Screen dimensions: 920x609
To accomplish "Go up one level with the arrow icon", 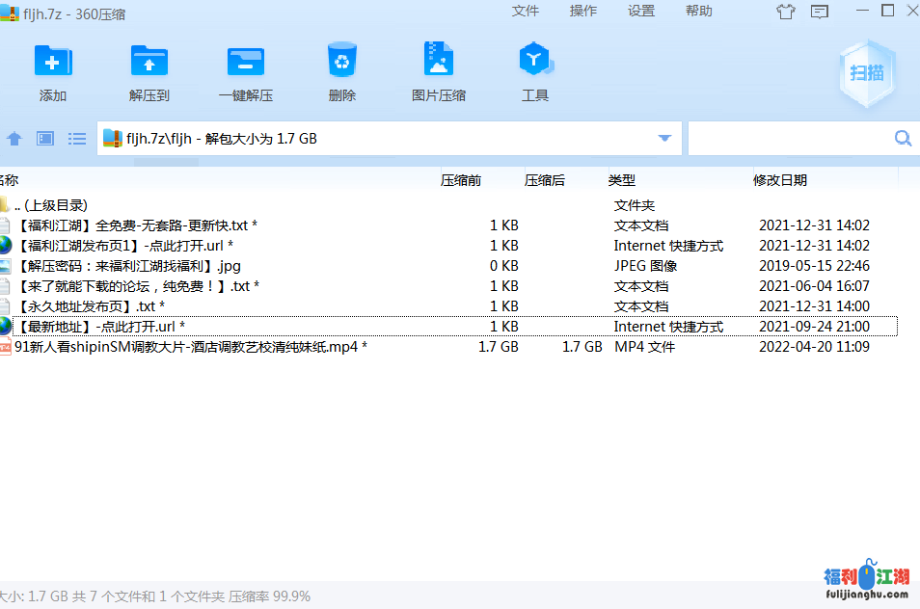I will coord(14,139).
